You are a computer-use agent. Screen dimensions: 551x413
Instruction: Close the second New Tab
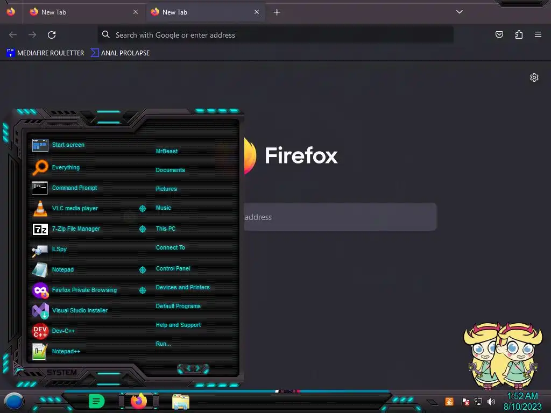(257, 12)
